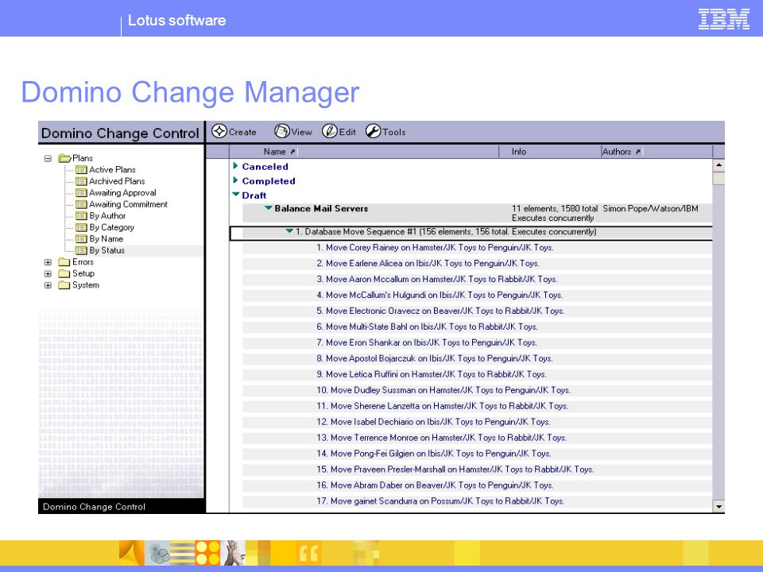The height and width of the screenshot is (572, 763).
Task: Open Active Plans view
Action: 112,170
